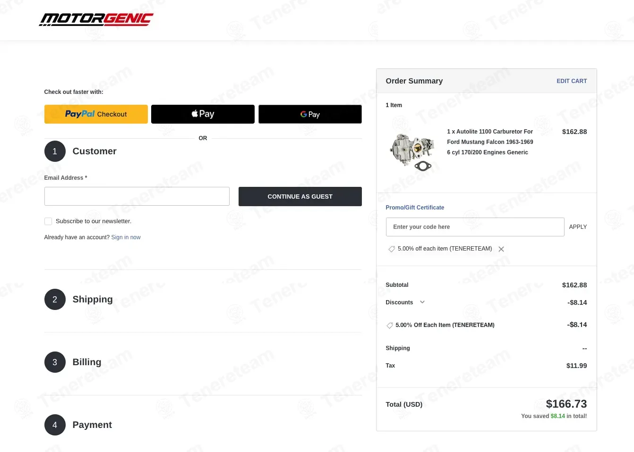Viewport: 634px width, 452px height.
Task: Click the step 4 Payment number badge
Action: click(x=55, y=425)
